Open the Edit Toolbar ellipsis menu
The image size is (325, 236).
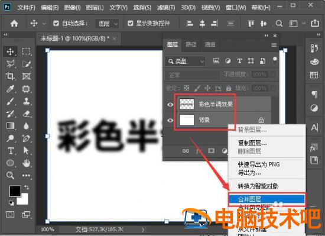pos(27,176)
